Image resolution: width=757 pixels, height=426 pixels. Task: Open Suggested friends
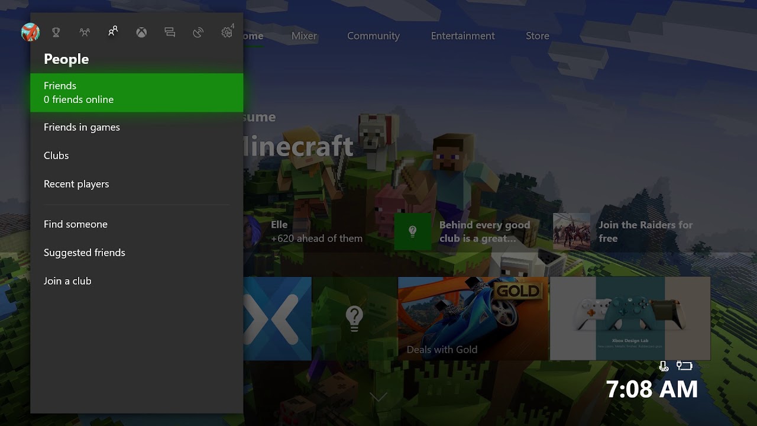coord(137,253)
